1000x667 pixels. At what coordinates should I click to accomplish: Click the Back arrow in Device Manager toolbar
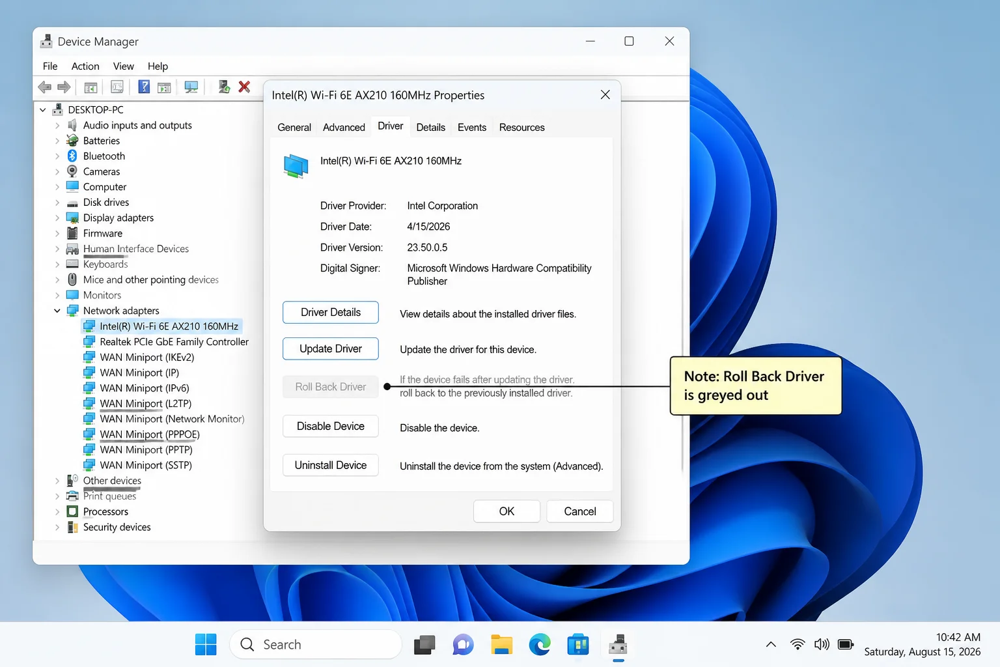pyautogui.click(x=45, y=87)
